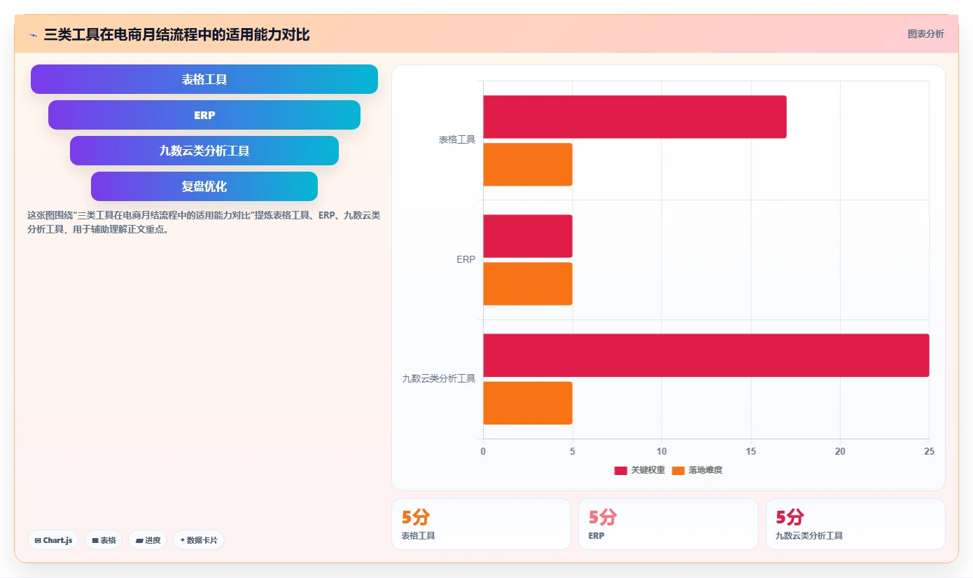Click the 九数云类分析工具 y-axis label

(439, 378)
